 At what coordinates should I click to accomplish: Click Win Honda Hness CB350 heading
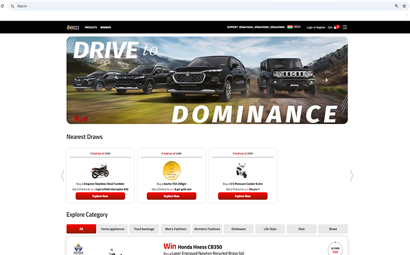193,247
